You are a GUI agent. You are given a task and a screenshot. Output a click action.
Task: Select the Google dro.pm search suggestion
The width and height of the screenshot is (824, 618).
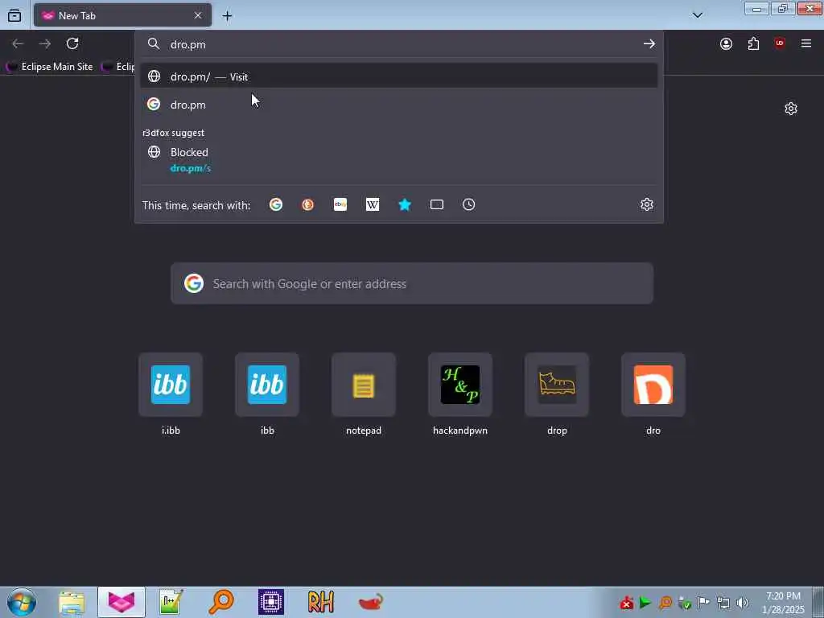click(x=399, y=105)
